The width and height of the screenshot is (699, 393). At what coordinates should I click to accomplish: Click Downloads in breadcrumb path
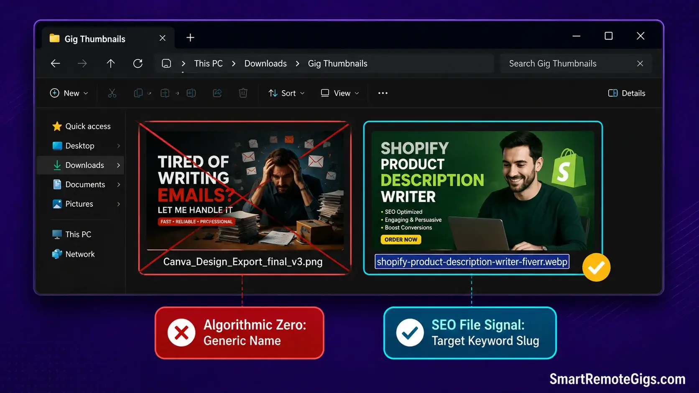(265, 63)
